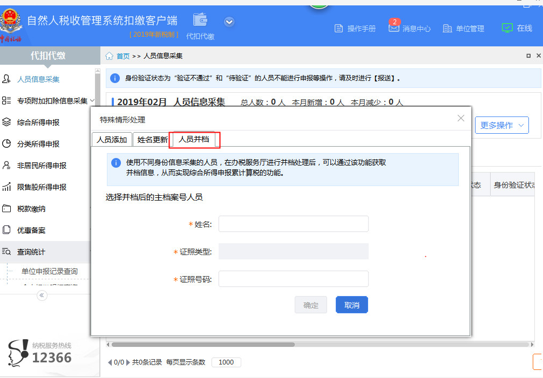Click the scrollbar's left arrow

point(108,345)
